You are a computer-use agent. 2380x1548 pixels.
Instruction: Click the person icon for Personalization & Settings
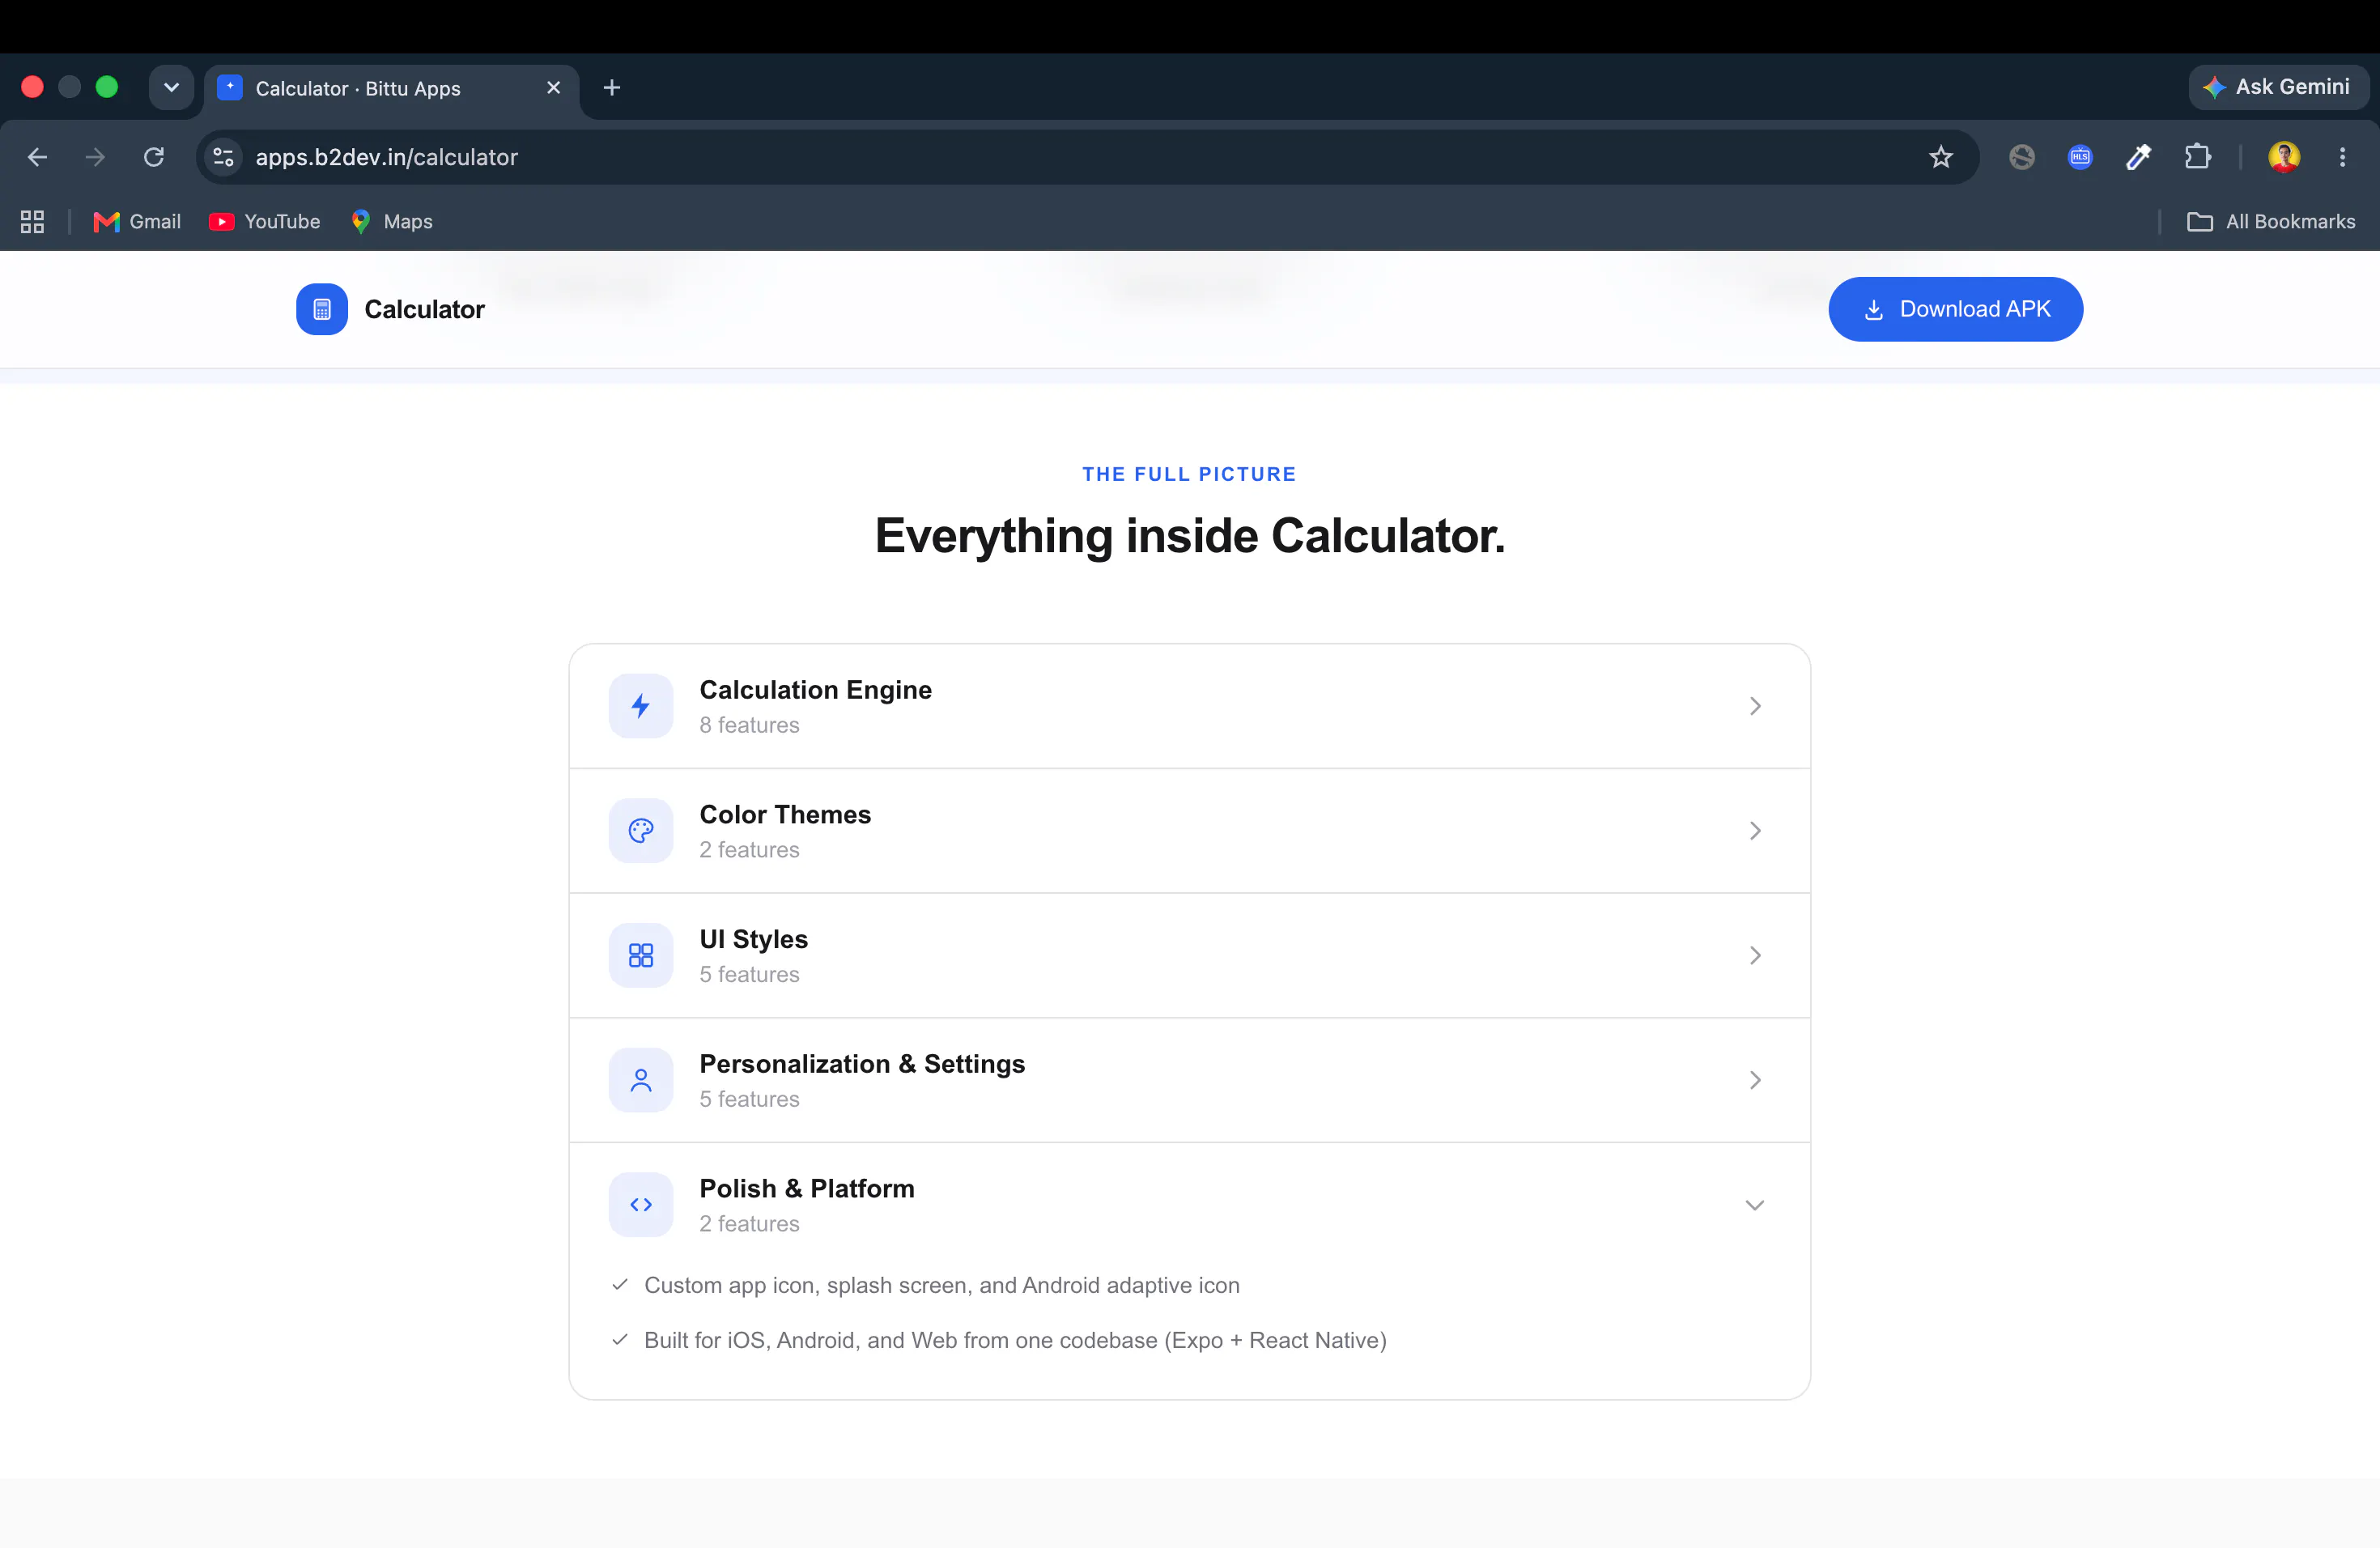click(x=641, y=1080)
